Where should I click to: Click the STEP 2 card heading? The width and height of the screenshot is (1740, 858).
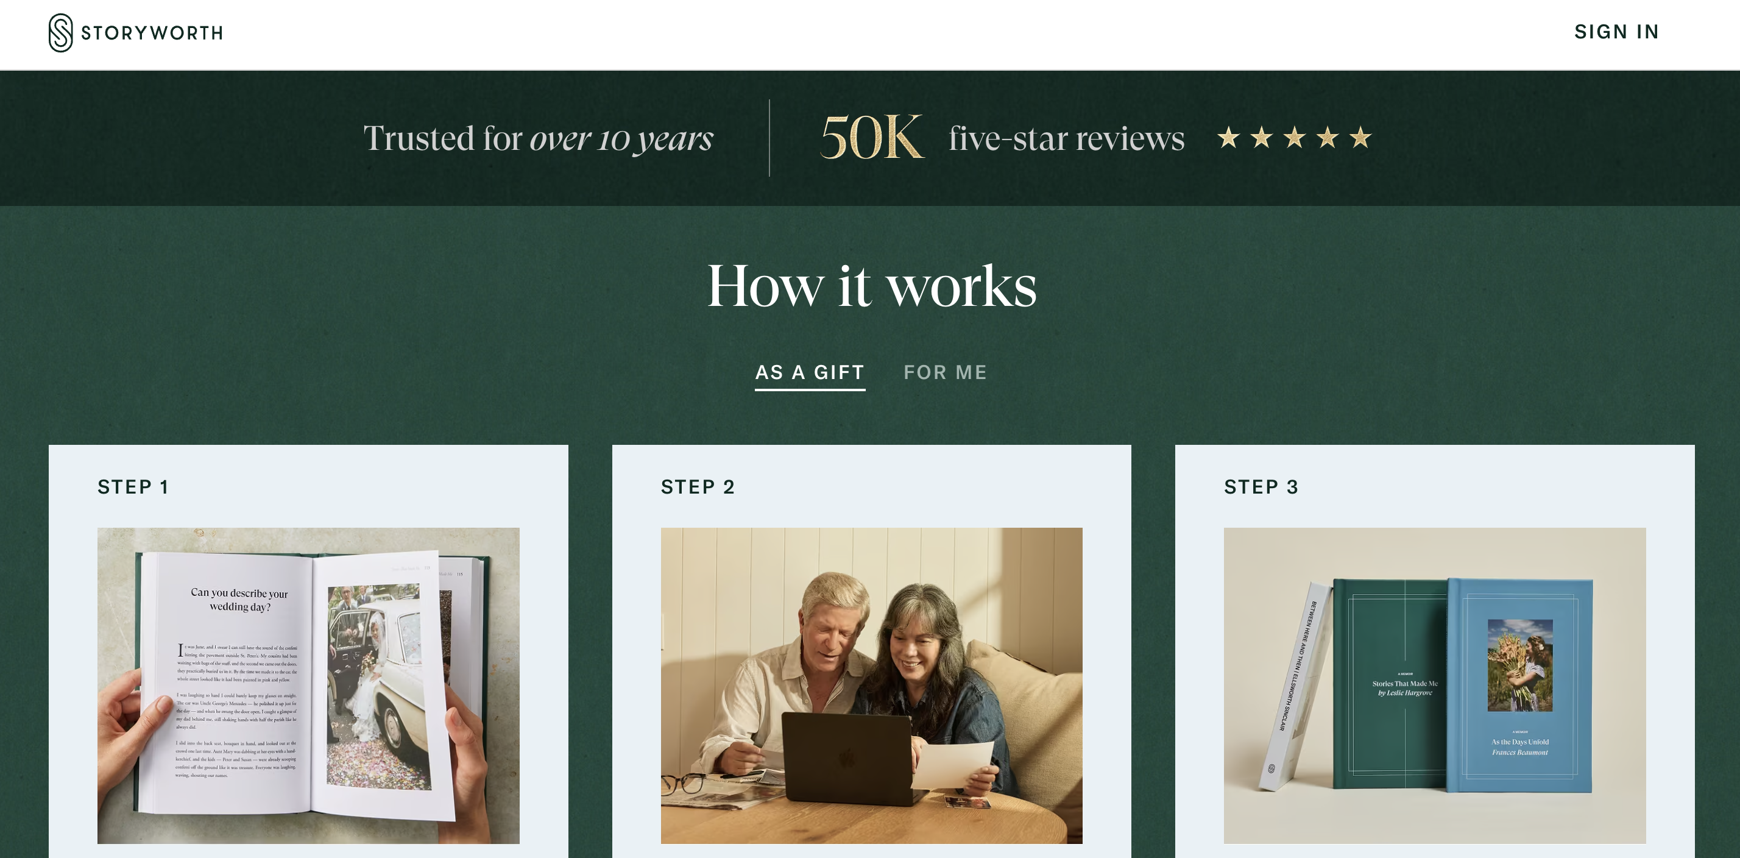click(x=698, y=487)
